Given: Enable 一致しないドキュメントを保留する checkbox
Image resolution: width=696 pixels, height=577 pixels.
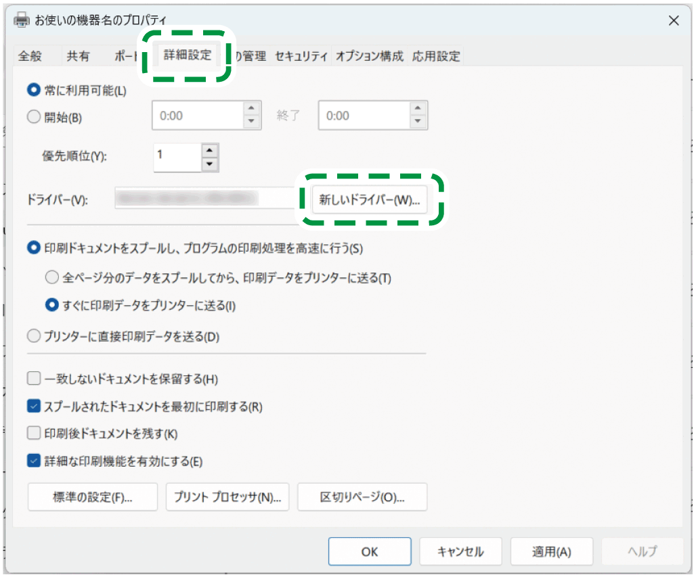Looking at the screenshot, I should [32, 379].
